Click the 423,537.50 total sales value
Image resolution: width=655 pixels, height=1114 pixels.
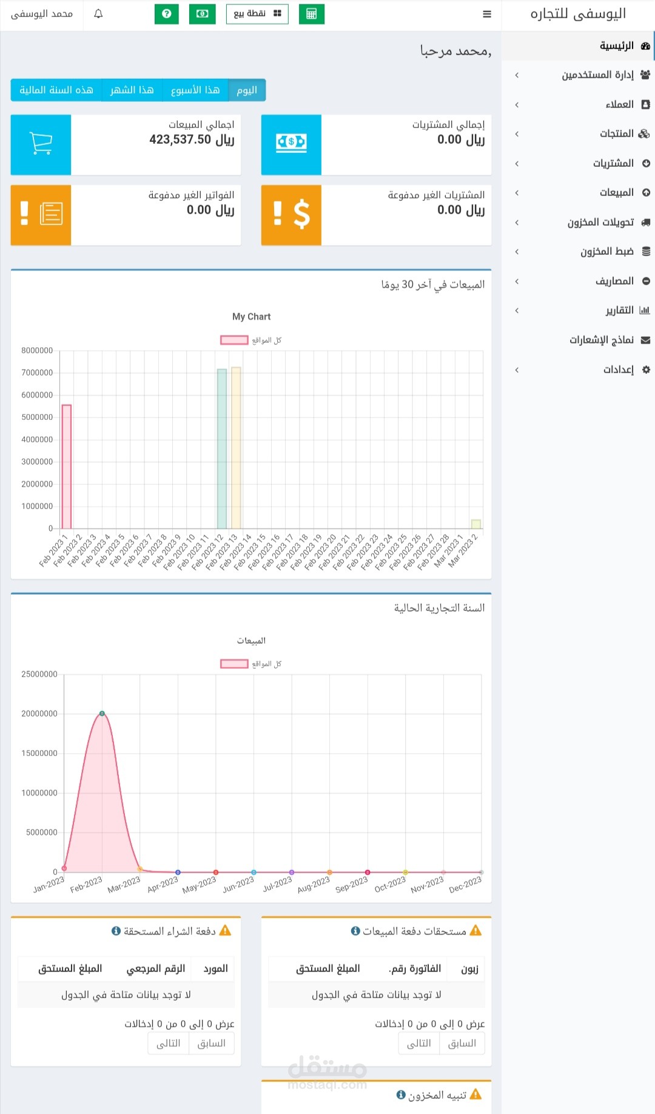pos(192,140)
